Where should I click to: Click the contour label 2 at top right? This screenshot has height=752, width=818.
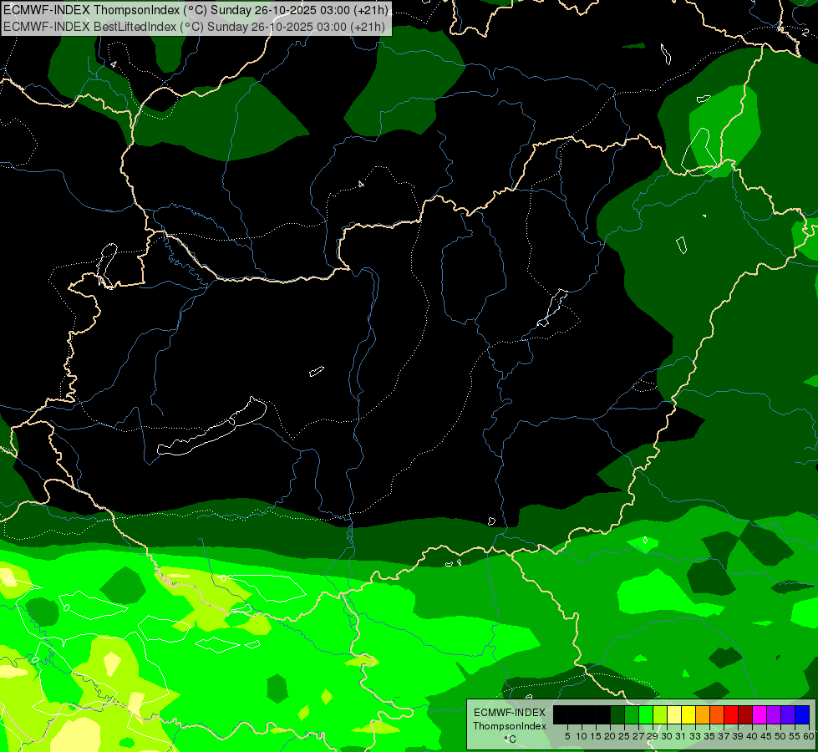tap(805, 32)
